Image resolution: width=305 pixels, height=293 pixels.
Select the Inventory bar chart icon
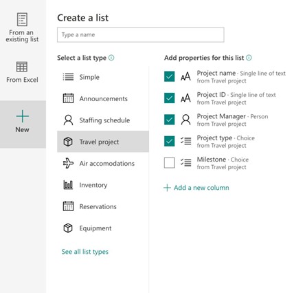(68, 185)
